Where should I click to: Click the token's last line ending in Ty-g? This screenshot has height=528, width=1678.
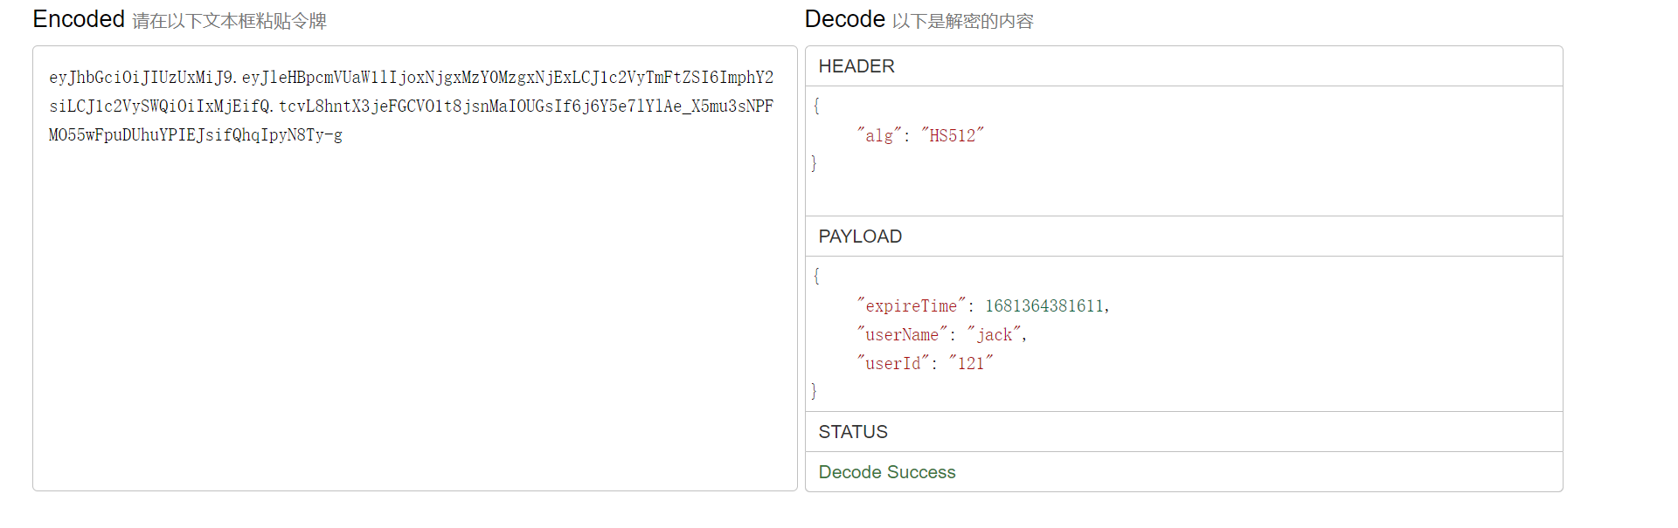coord(196,135)
